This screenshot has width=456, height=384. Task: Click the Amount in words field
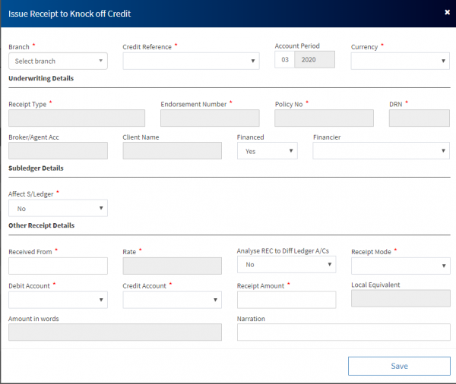tap(115, 332)
